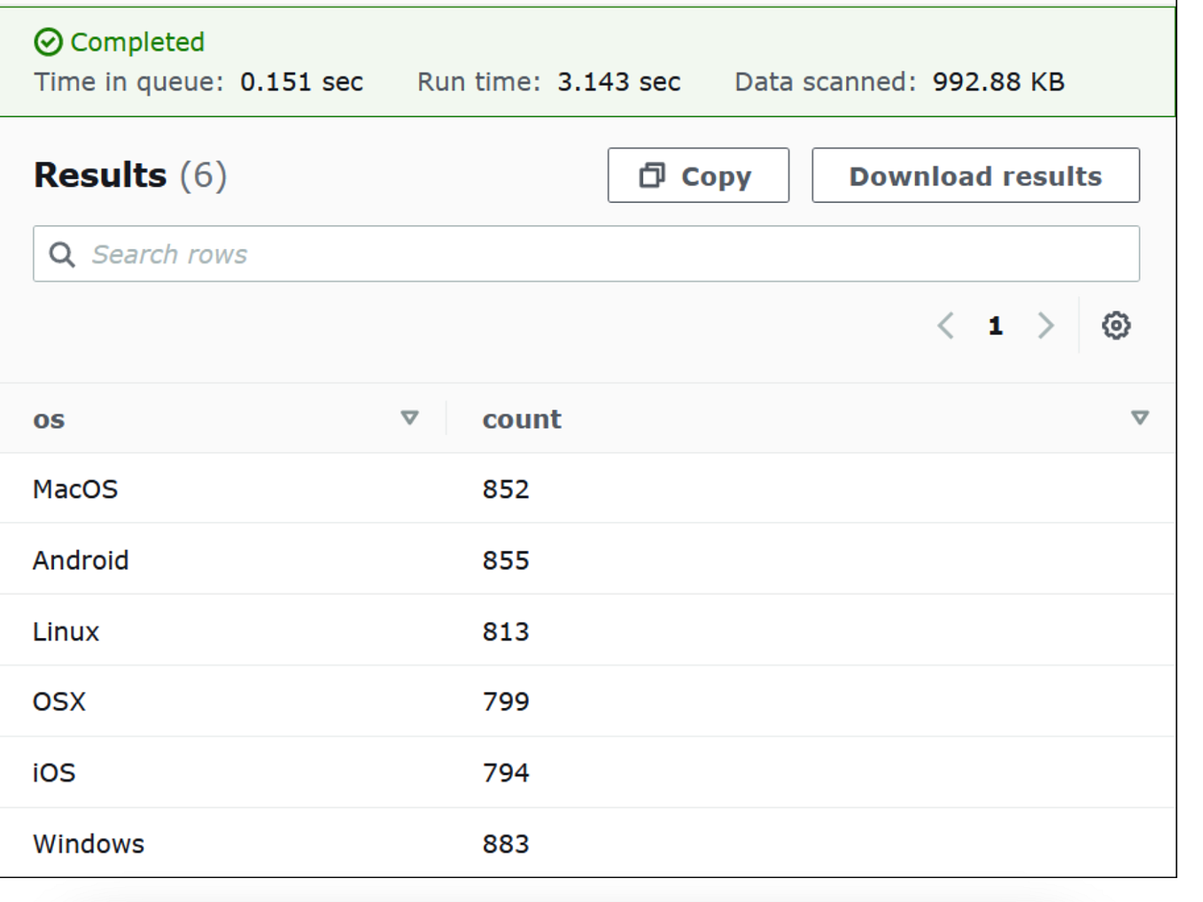Click the Linux count value 813
Screen dimensions: 1203x902
[x=506, y=631]
